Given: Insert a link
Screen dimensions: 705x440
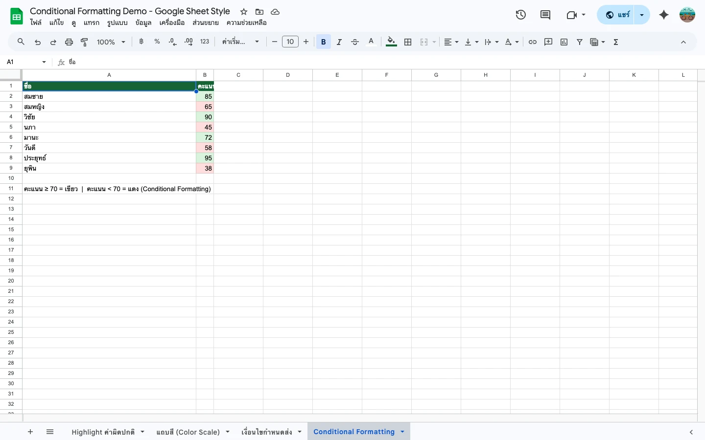Looking at the screenshot, I should (x=533, y=42).
